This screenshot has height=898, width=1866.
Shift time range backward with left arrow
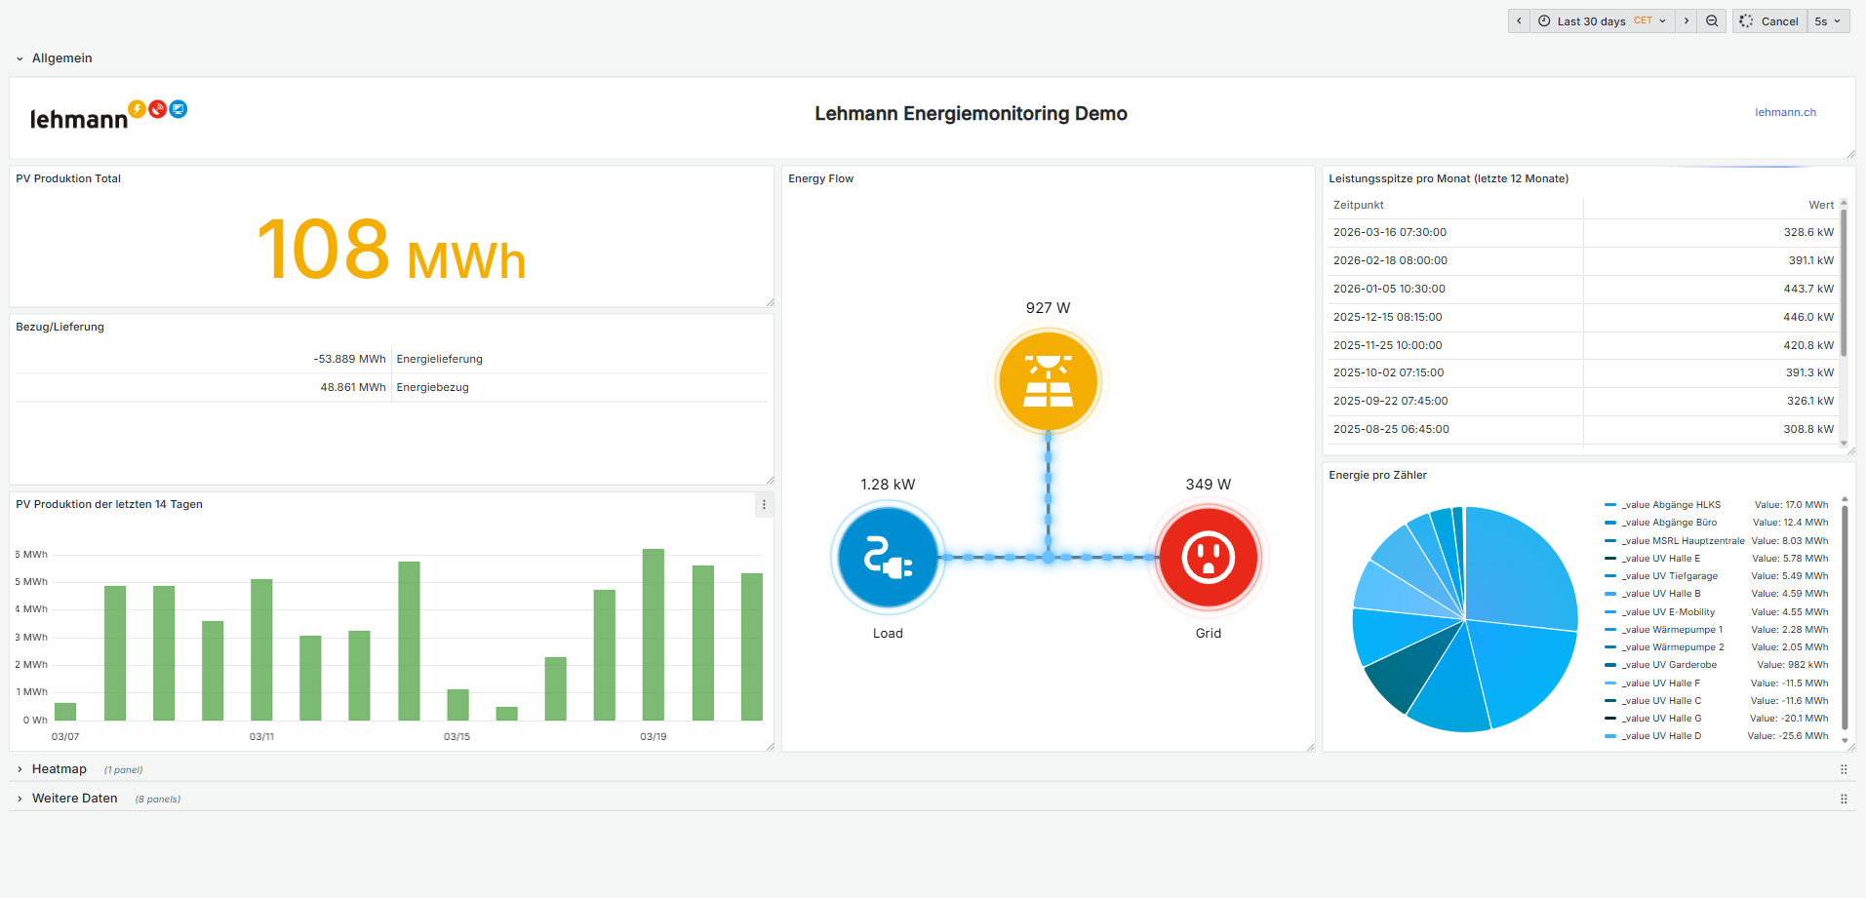click(1519, 20)
